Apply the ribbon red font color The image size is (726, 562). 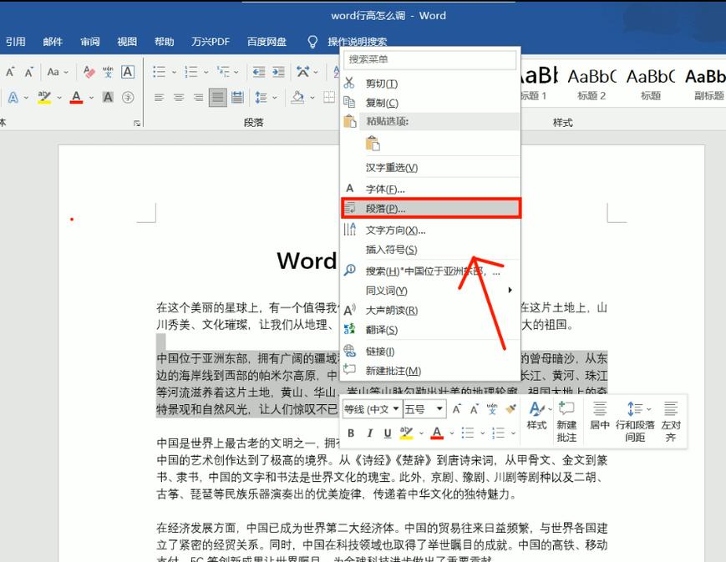click(x=76, y=97)
